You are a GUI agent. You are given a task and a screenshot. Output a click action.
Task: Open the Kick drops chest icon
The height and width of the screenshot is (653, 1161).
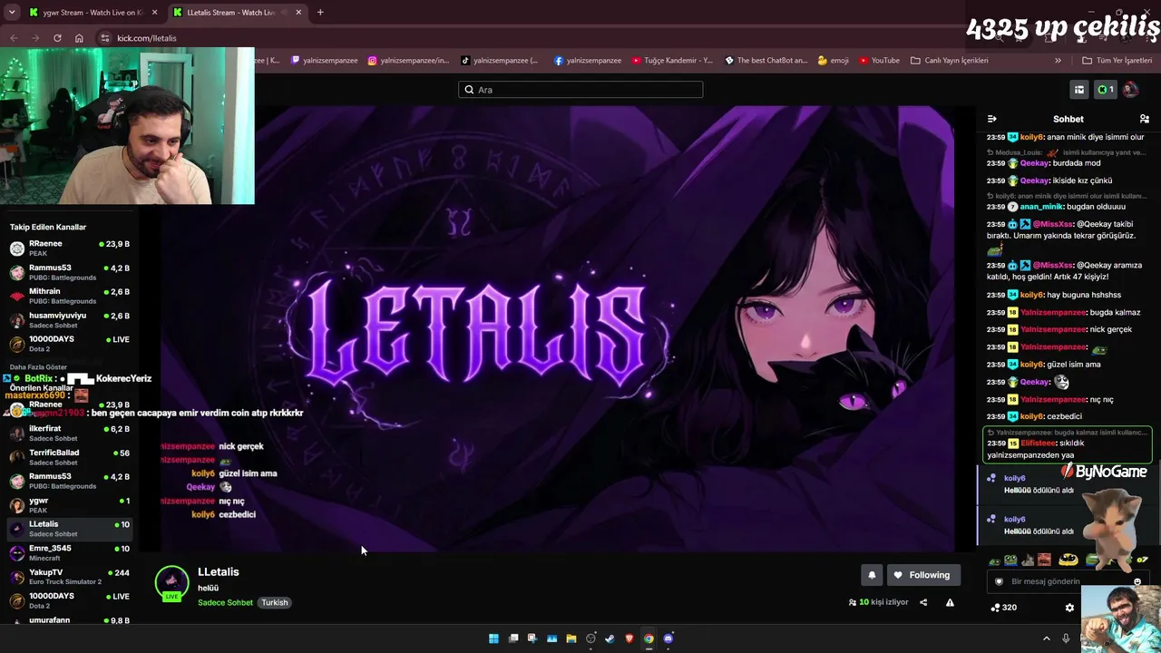point(1079,90)
